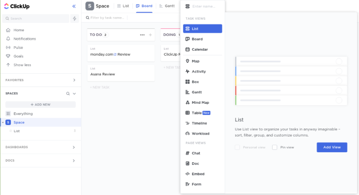Expand the Favorites section
The height and width of the screenshot is (195, 359).
(x=74, y=80)
